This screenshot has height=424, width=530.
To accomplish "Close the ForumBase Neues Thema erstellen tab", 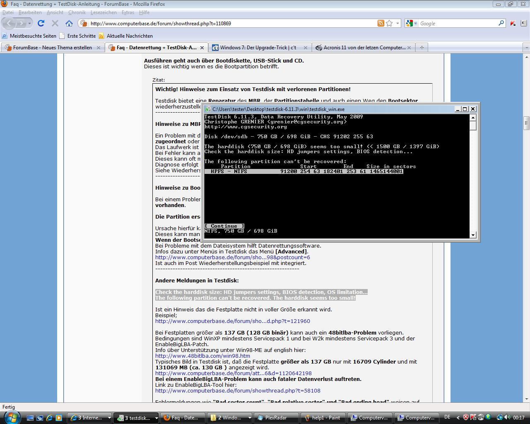I will pyautogui.click(x=98, y=48).
